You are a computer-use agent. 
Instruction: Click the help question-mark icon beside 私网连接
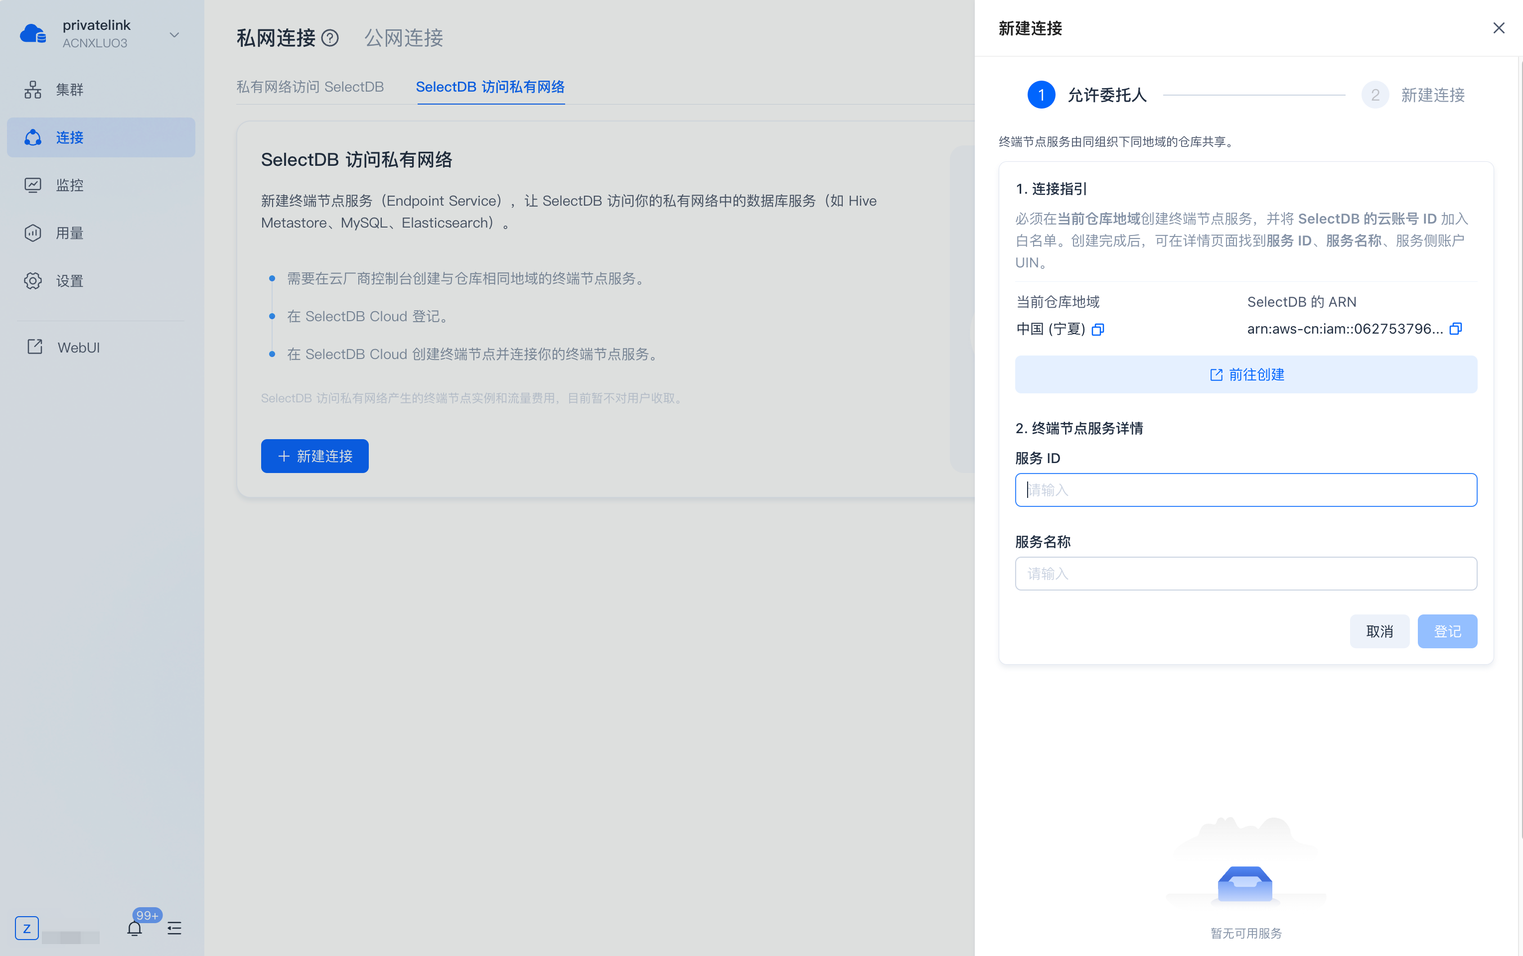tap(330, 38)
